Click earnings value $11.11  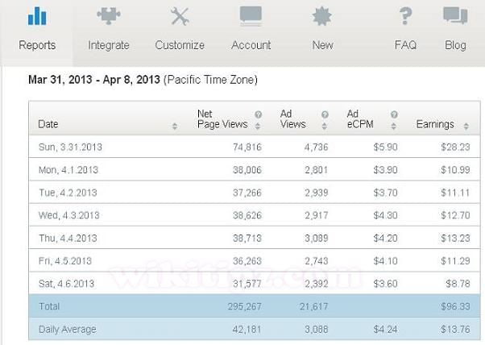(455, 193)
